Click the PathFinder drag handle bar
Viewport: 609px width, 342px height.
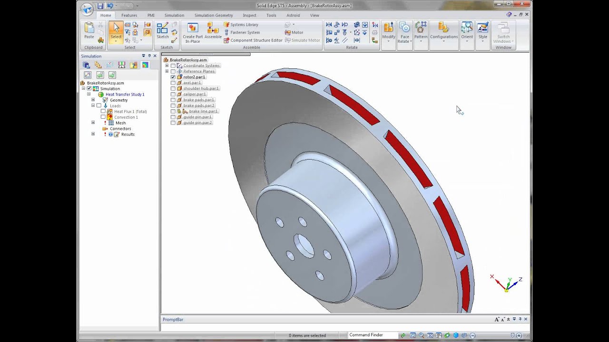(x=206, y=55)
